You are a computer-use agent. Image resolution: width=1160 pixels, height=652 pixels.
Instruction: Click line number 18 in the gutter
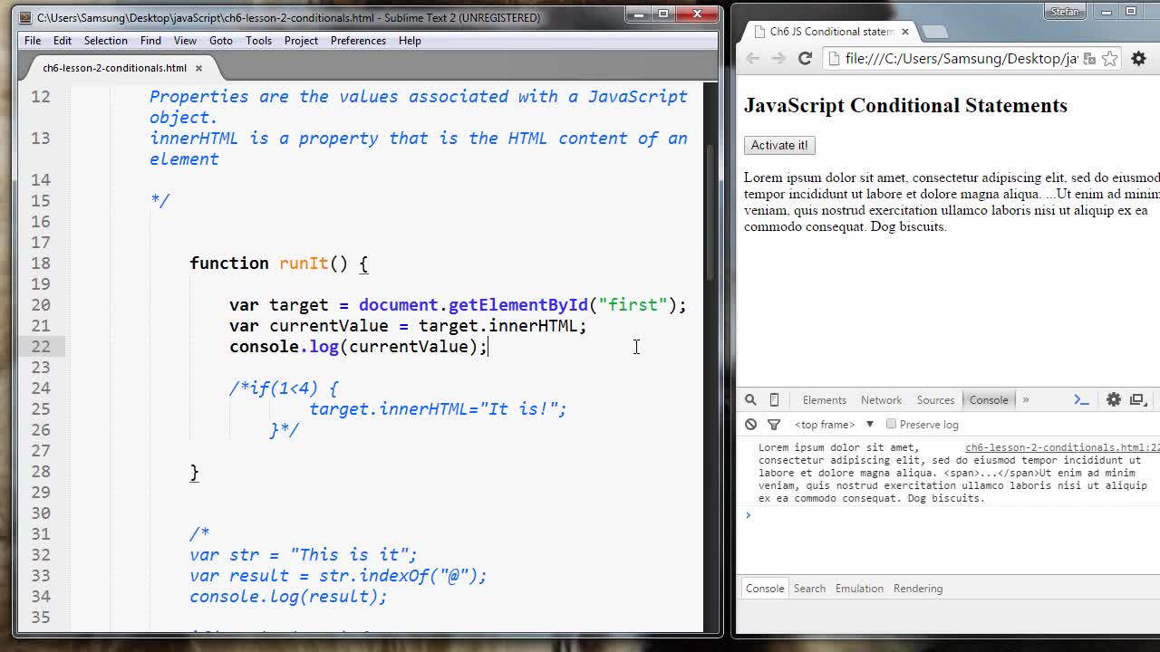tap(41, 264)
